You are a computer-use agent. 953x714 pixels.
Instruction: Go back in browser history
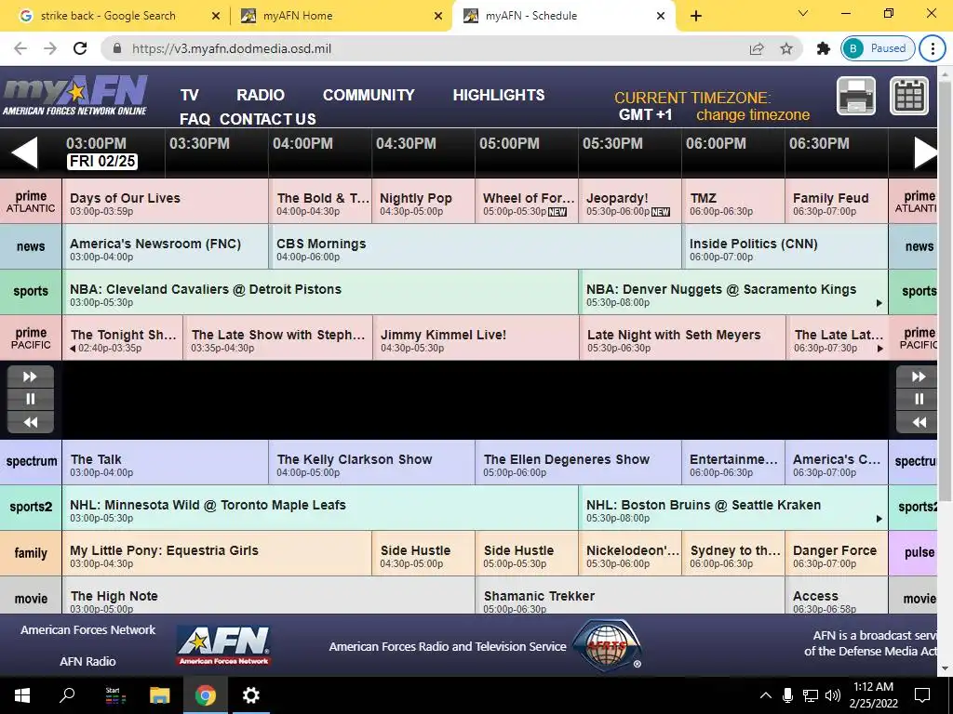(x=20, y=48)
